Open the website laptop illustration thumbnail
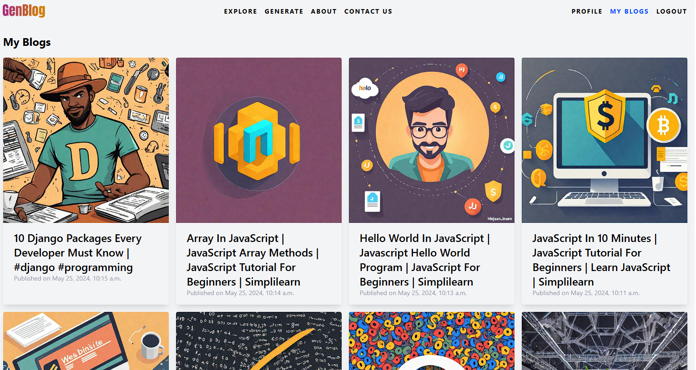Image resolution: width=696 pixels, height=370 pixels. pyautogui.click(x=86, y=341)
